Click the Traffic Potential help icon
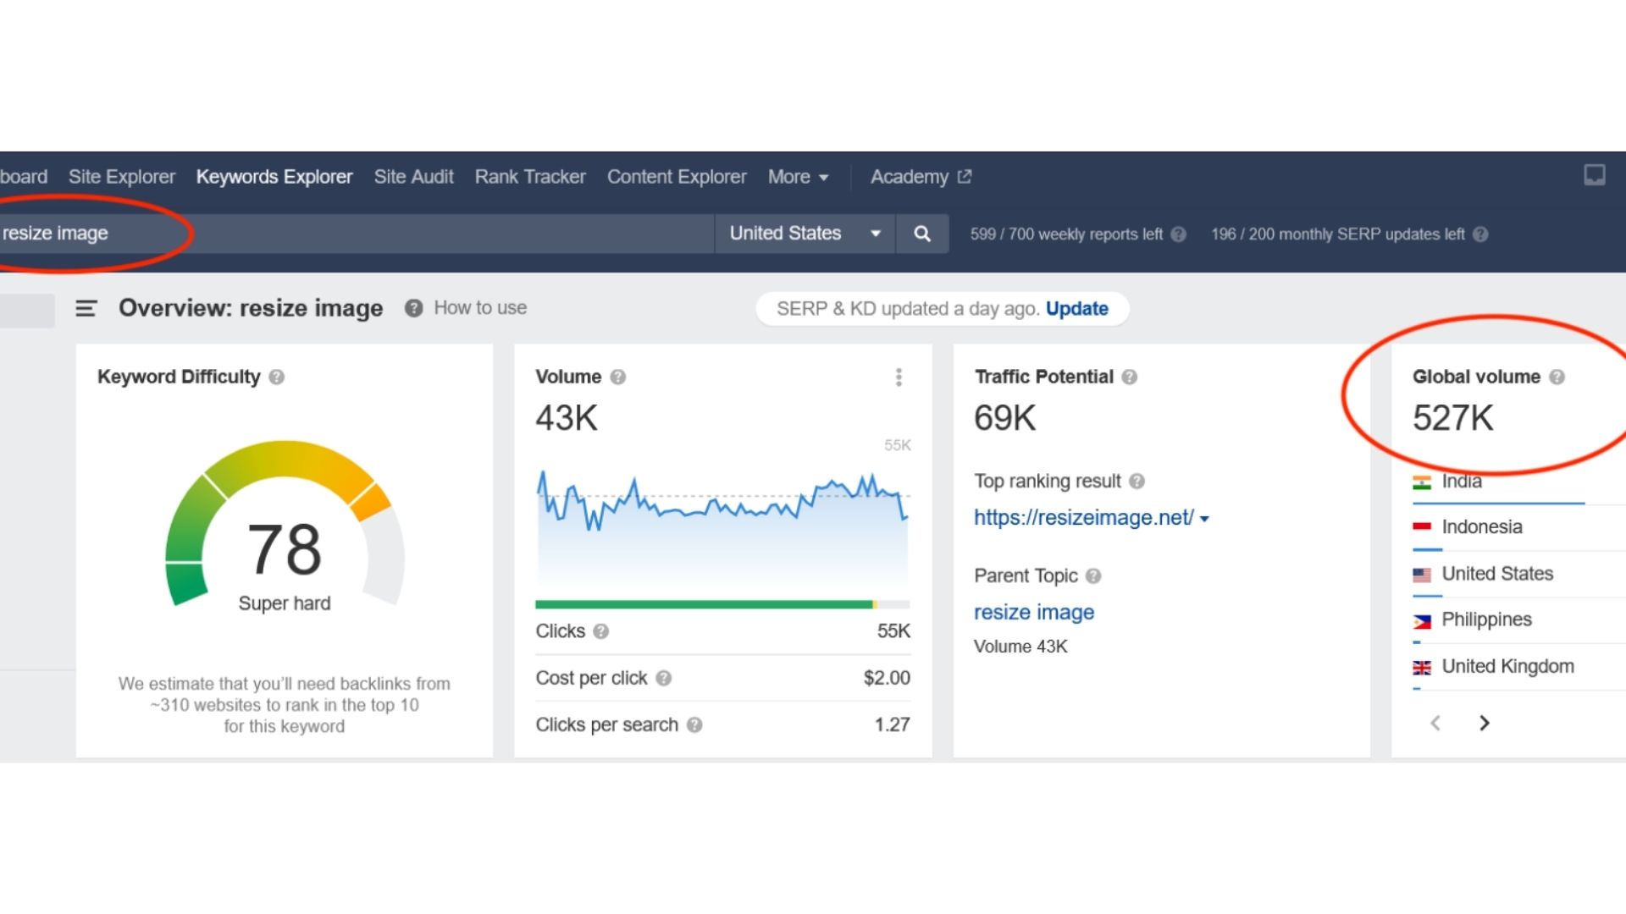Viewport: 1626px width, 914px height. [1133, 376]
